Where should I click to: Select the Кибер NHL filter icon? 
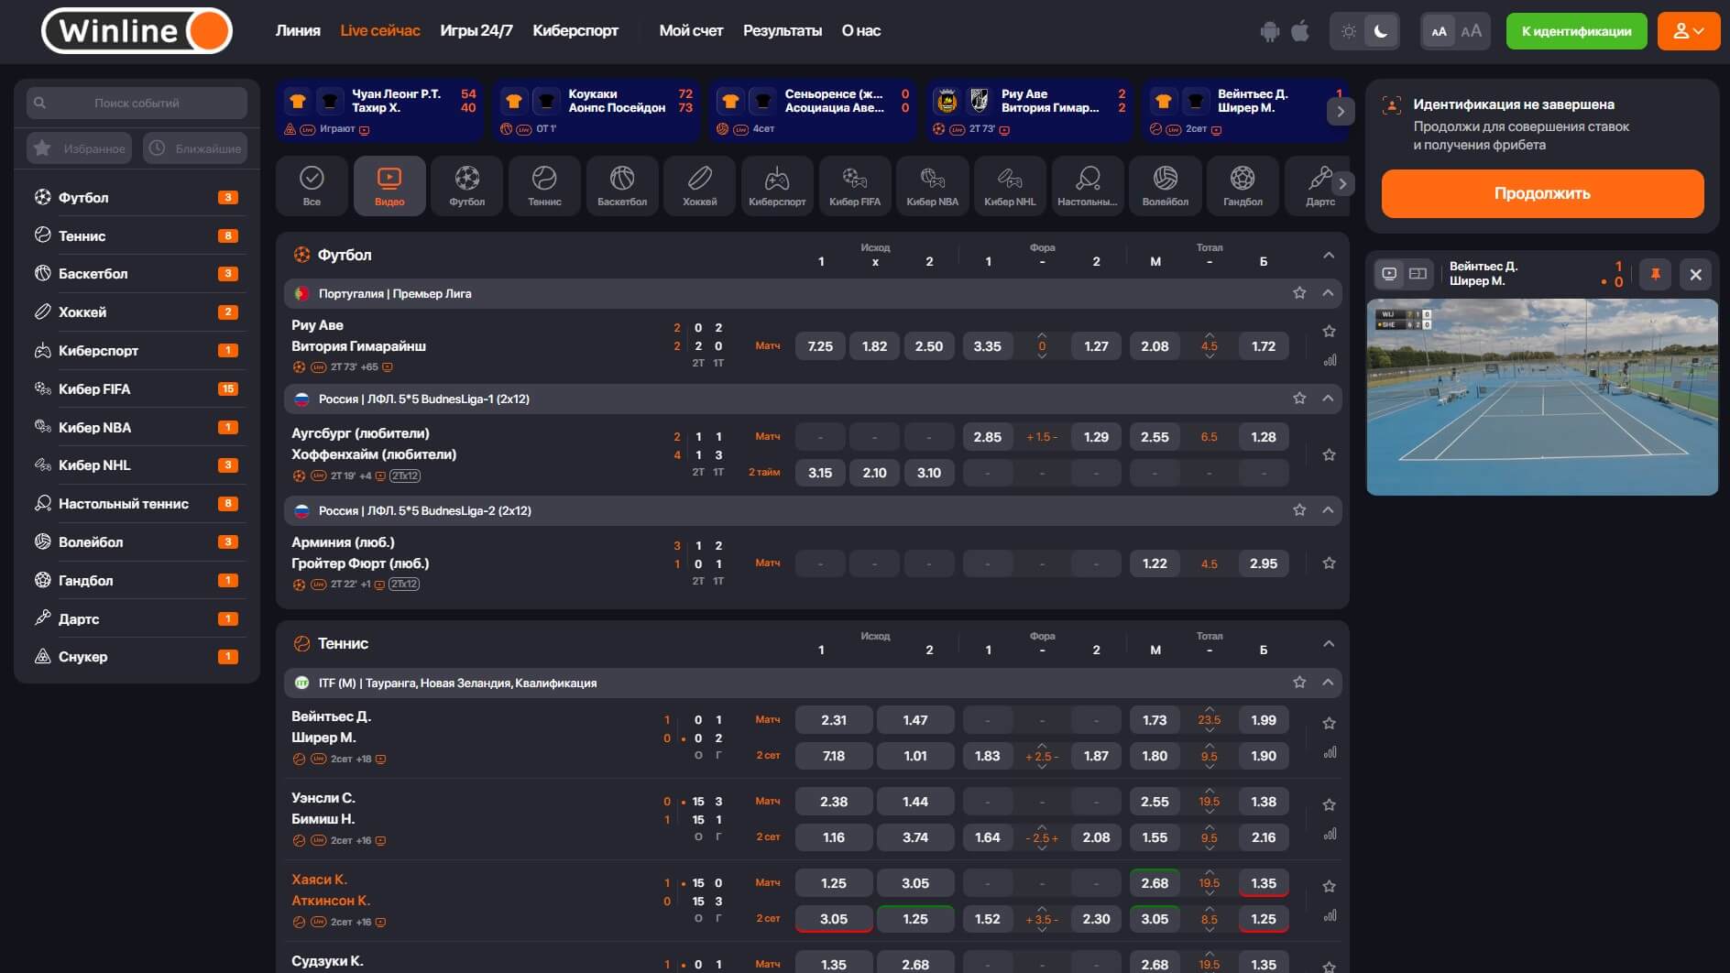click(1010, 186)
